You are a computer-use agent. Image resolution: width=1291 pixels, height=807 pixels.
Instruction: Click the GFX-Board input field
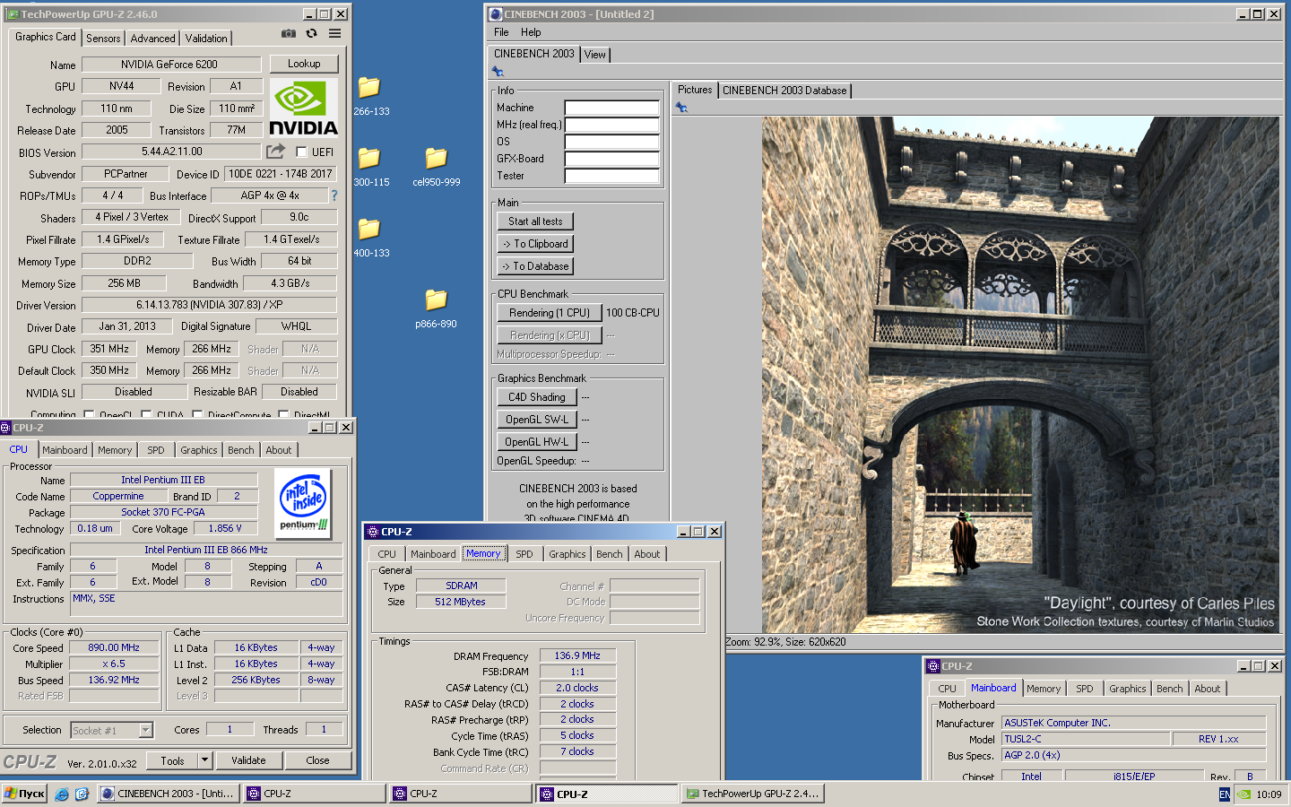click(611, 159)
